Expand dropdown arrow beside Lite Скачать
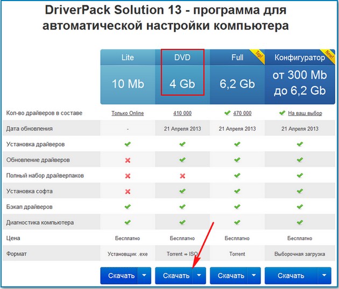This screenshot has width=339, height=289. coord(144,276)
